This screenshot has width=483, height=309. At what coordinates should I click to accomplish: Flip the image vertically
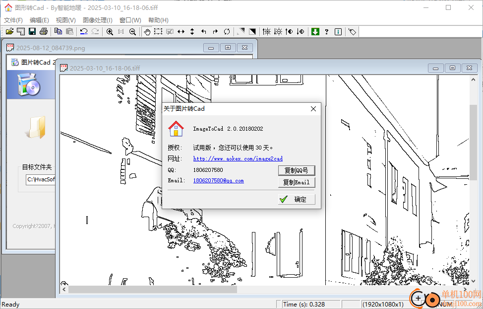(192, 31)
